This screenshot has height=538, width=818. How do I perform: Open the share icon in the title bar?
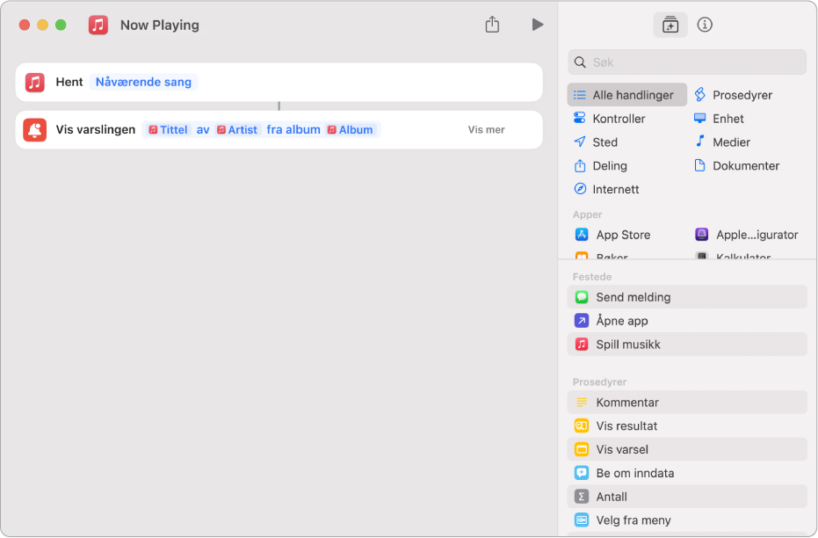(x=492, y=24)
